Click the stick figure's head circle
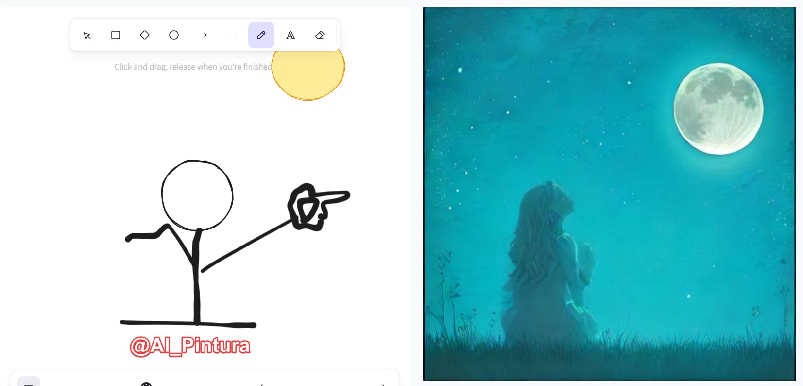Viewport: 803px width, 386px height. 197,195
